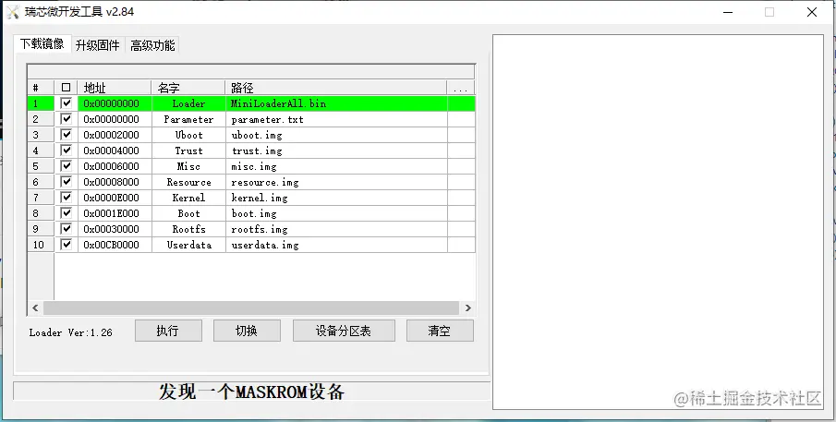This screenshot has height=422, width=836.
Task: Toggle the Misc row checkbox
Action: tap(67, 166)
